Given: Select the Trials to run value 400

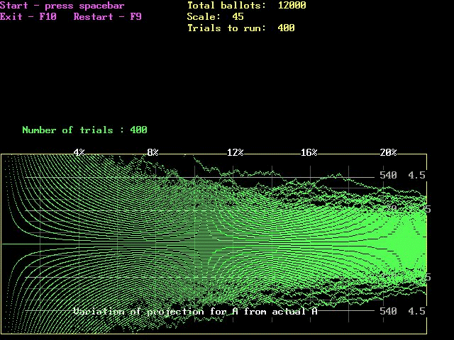Looking at the screenshot, I should [286, 28].
